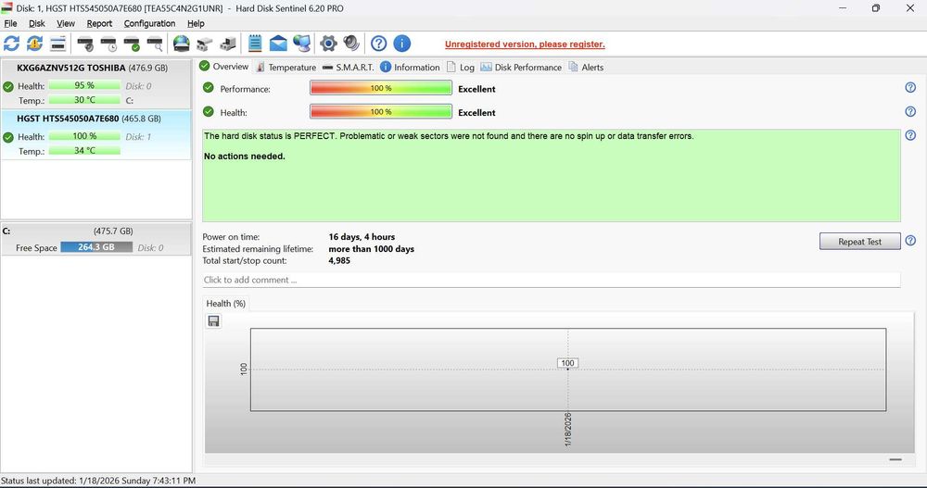This screenshot has height=488, width=927.
Task: Click the 'Click to add comment' field
Action: [551, 280]
